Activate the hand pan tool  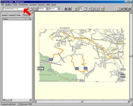[85, 9]
